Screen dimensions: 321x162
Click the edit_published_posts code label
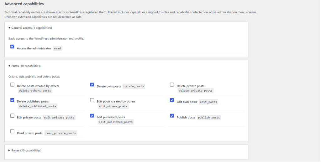[116, 122]
